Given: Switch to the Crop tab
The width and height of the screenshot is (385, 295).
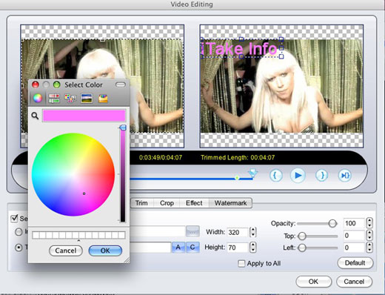Looking at the screenshot, I should pos(167,203).
